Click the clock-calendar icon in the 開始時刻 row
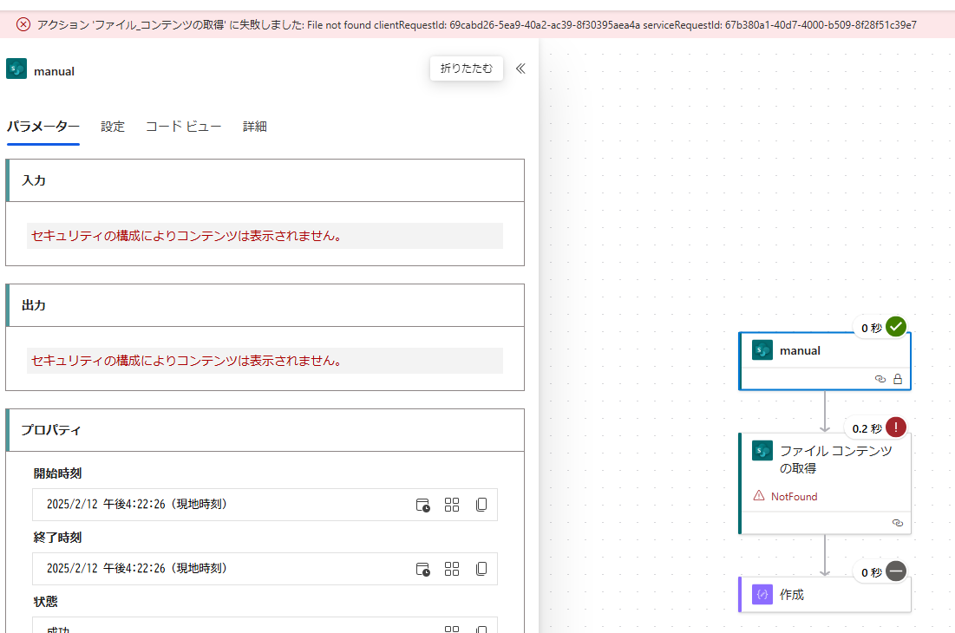The height and width of the screenshot is (633, 955). [x=422, y=505]
